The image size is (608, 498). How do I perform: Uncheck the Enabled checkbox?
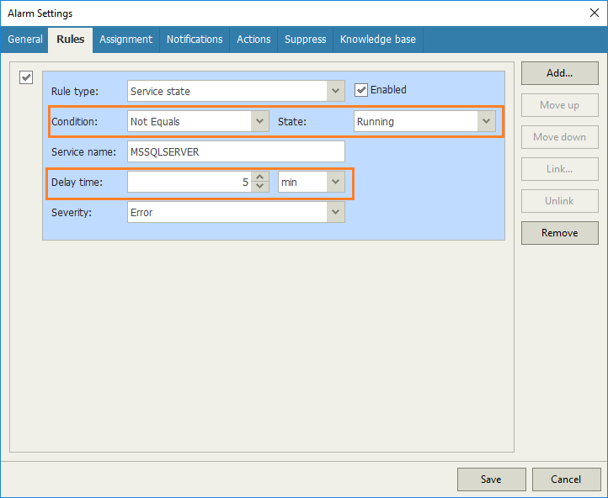pos(361,90)
